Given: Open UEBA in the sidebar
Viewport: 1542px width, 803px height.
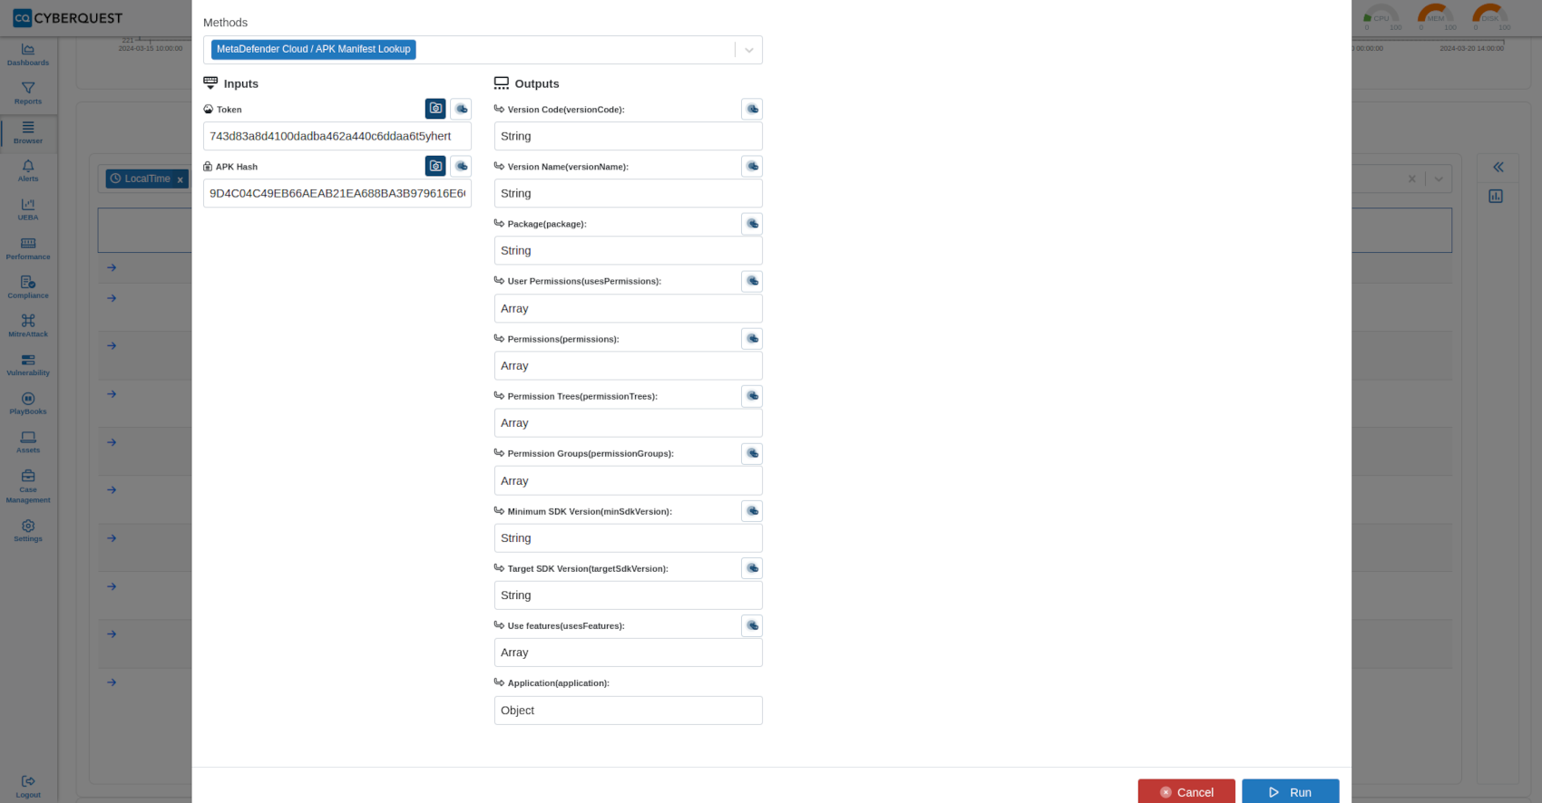Looking at the screenshot, I should 28,210.
